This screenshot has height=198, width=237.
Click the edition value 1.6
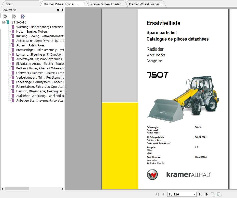coord(196,147)
